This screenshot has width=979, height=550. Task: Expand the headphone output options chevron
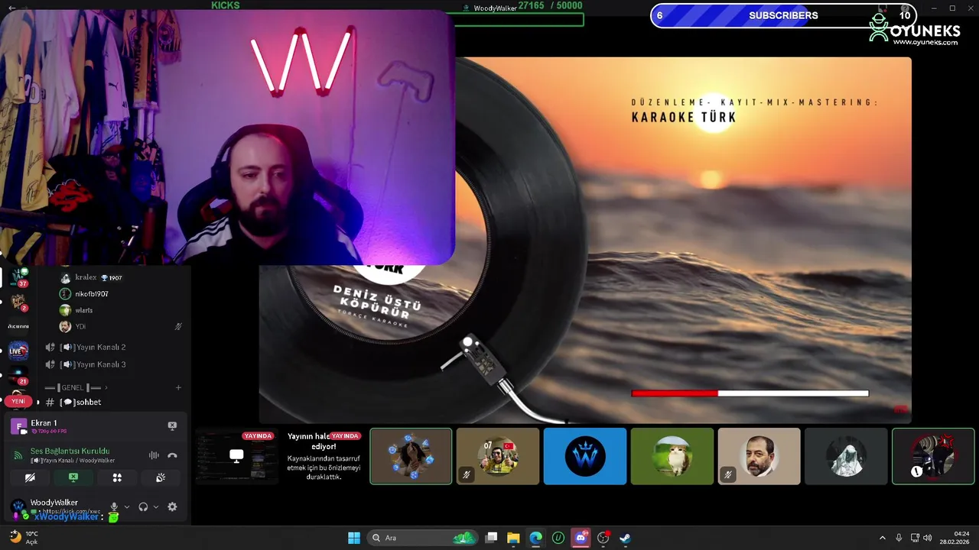(156, 506)
